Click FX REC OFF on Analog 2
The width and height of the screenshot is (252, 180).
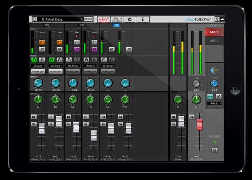(55, 72)
